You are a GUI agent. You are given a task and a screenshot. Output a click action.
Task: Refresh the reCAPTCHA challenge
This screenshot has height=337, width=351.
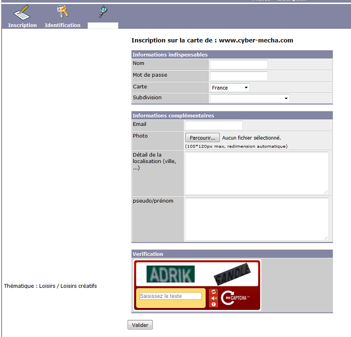click(213, 292)
